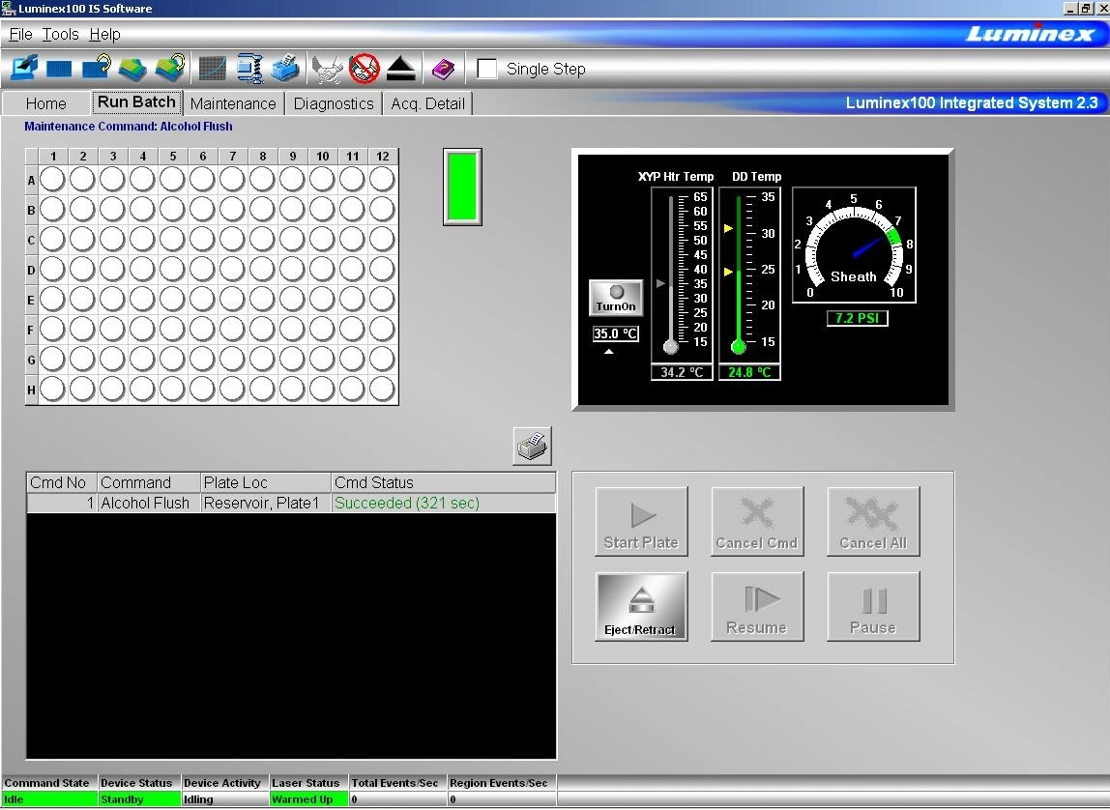This screenshot has width=1110, height=810.
Task: Toggle the XYP heater TurnOn button
Action: (x=616, y=297)
